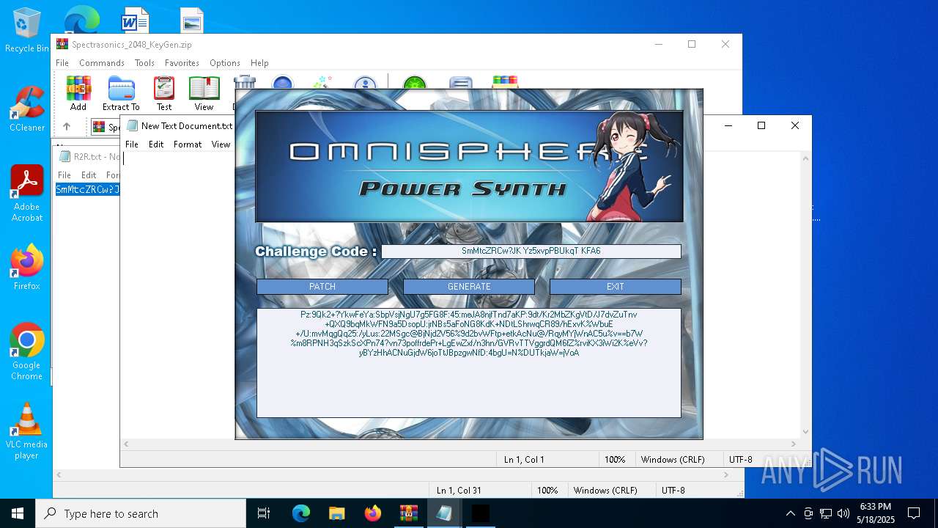The image size is (938, 528).
Task: Open the Options menu in WinRAR
Action: 225,63
